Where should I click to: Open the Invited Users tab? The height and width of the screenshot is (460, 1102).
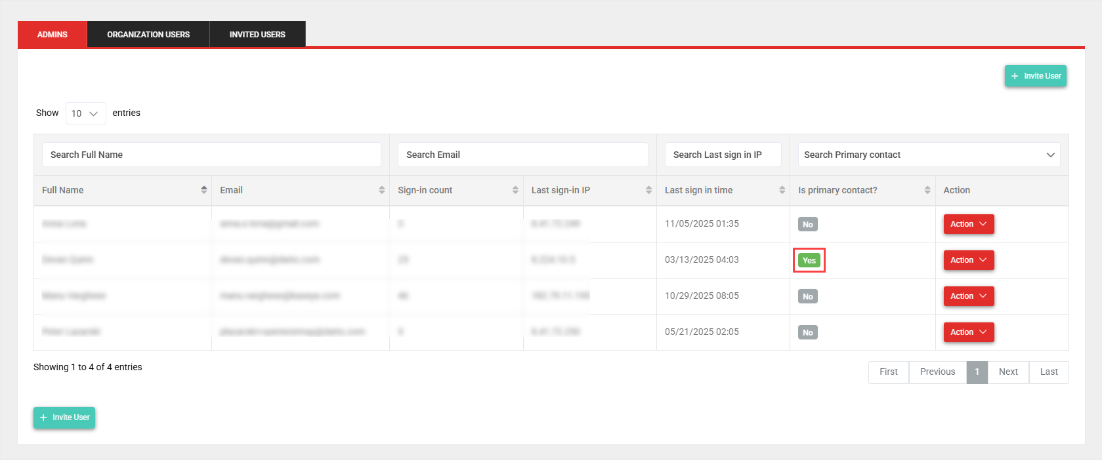coord(257,34)
